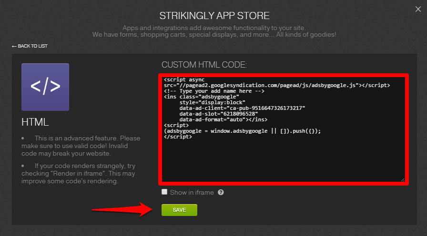Click the data-ad-format line in code
The width and height of the screenshot is (427, 236).
point(224,119)
